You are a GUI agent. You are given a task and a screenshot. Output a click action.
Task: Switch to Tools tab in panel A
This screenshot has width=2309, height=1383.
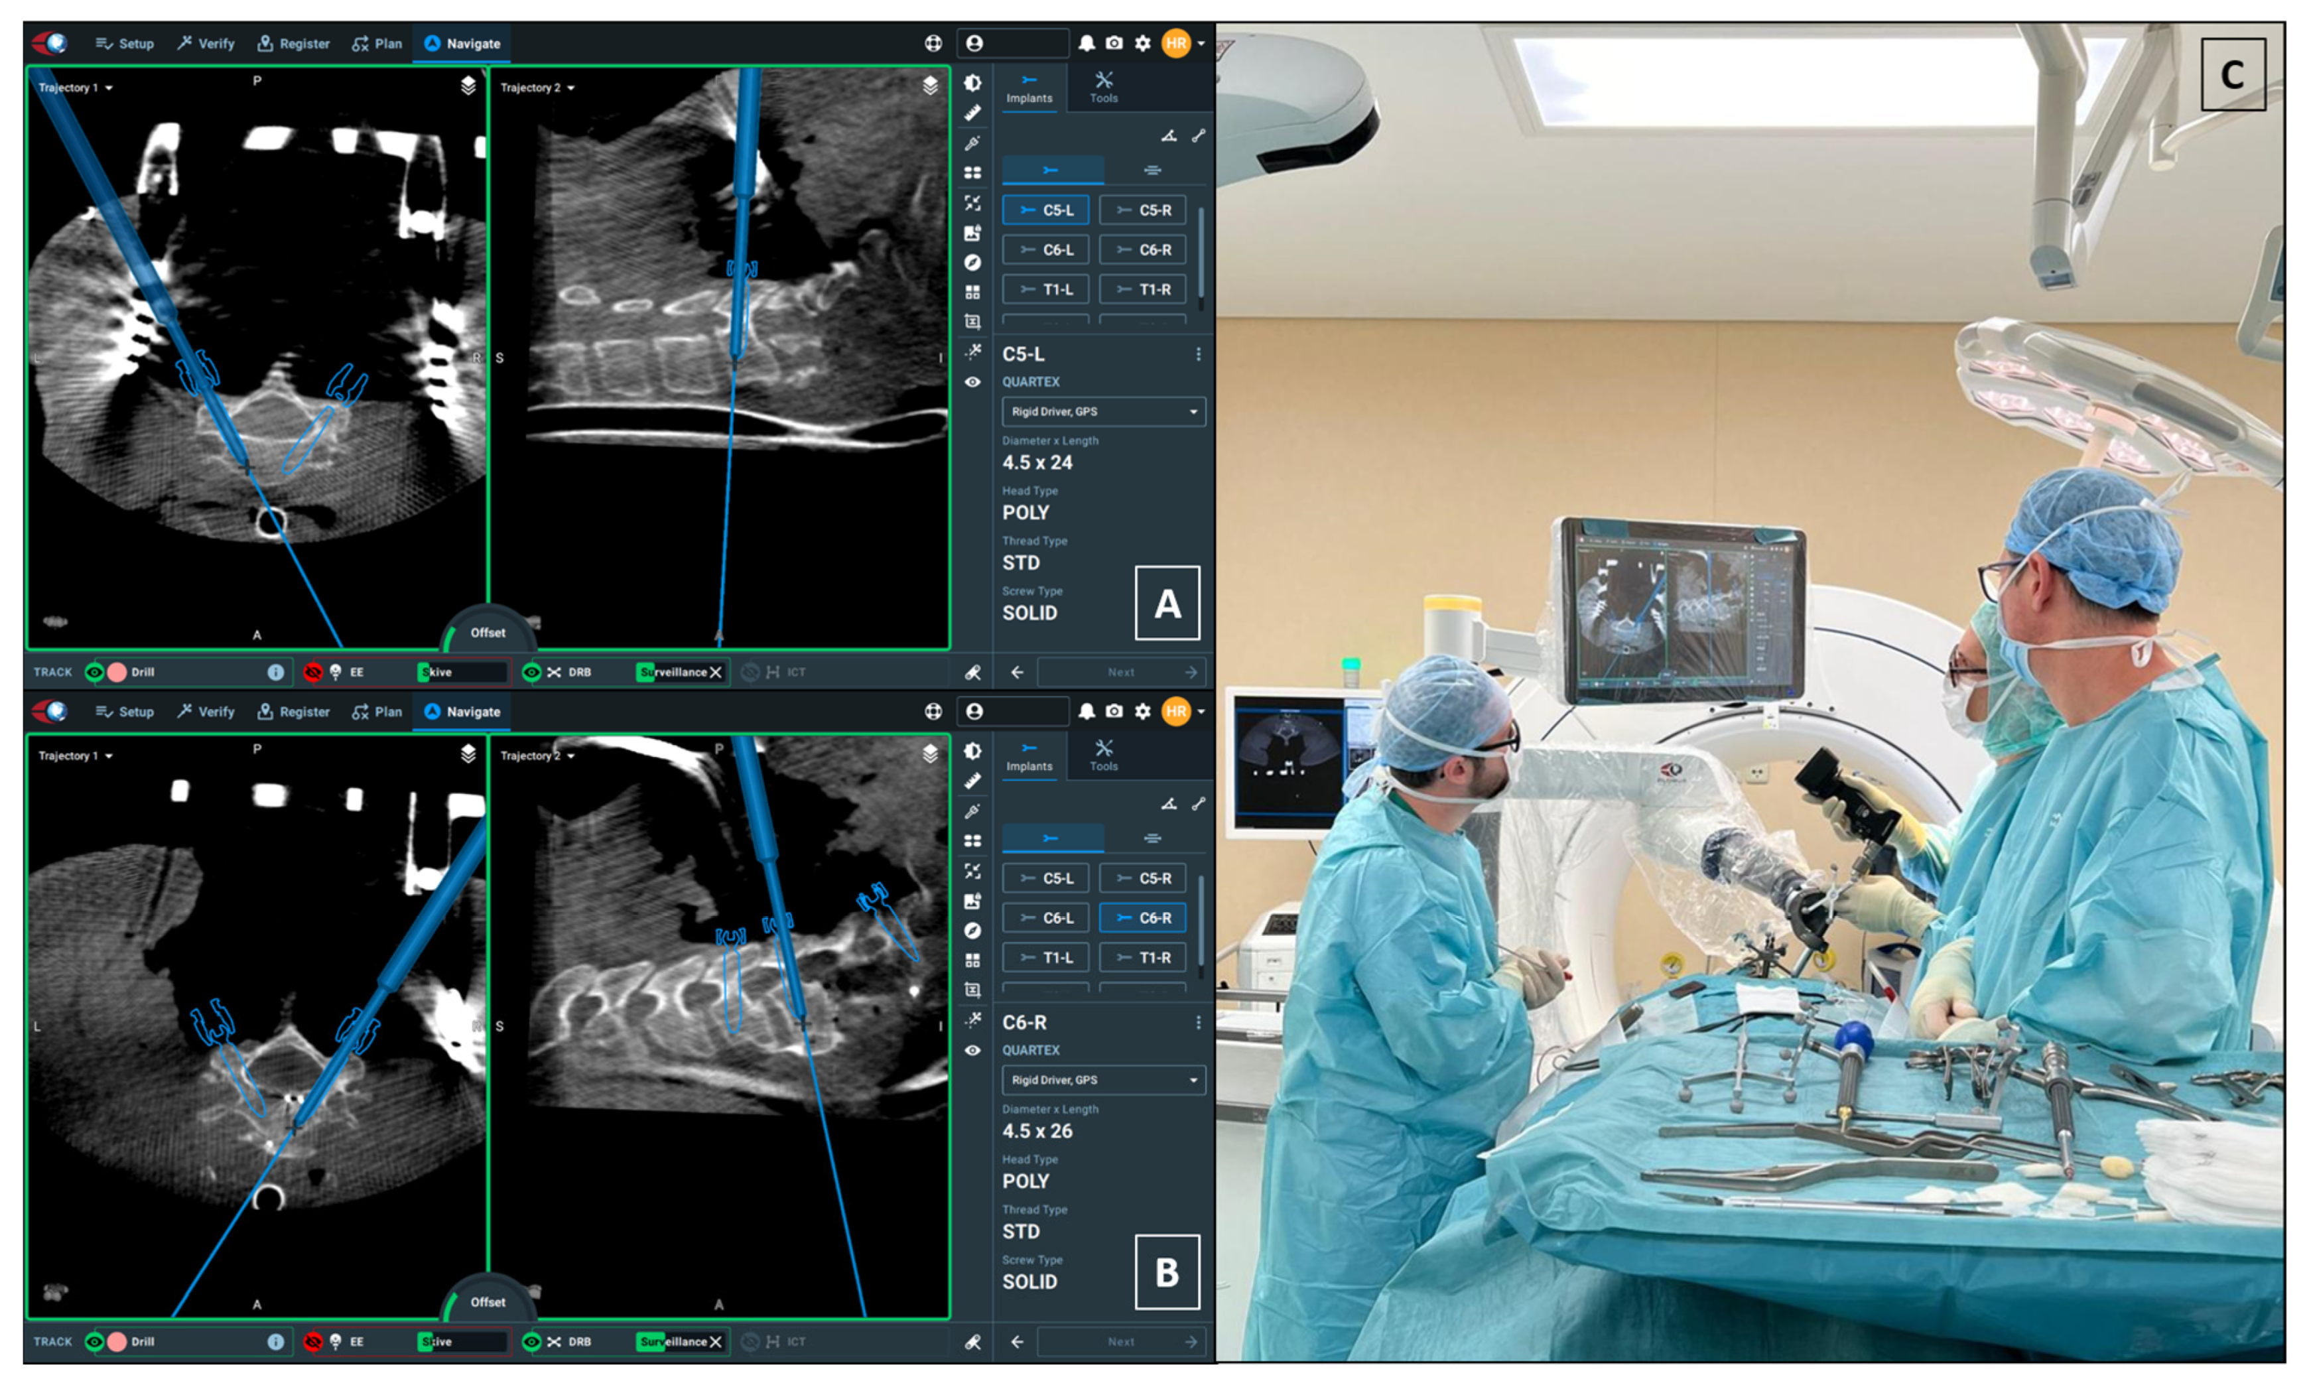pyautogui.click(x=1103, y=88)
